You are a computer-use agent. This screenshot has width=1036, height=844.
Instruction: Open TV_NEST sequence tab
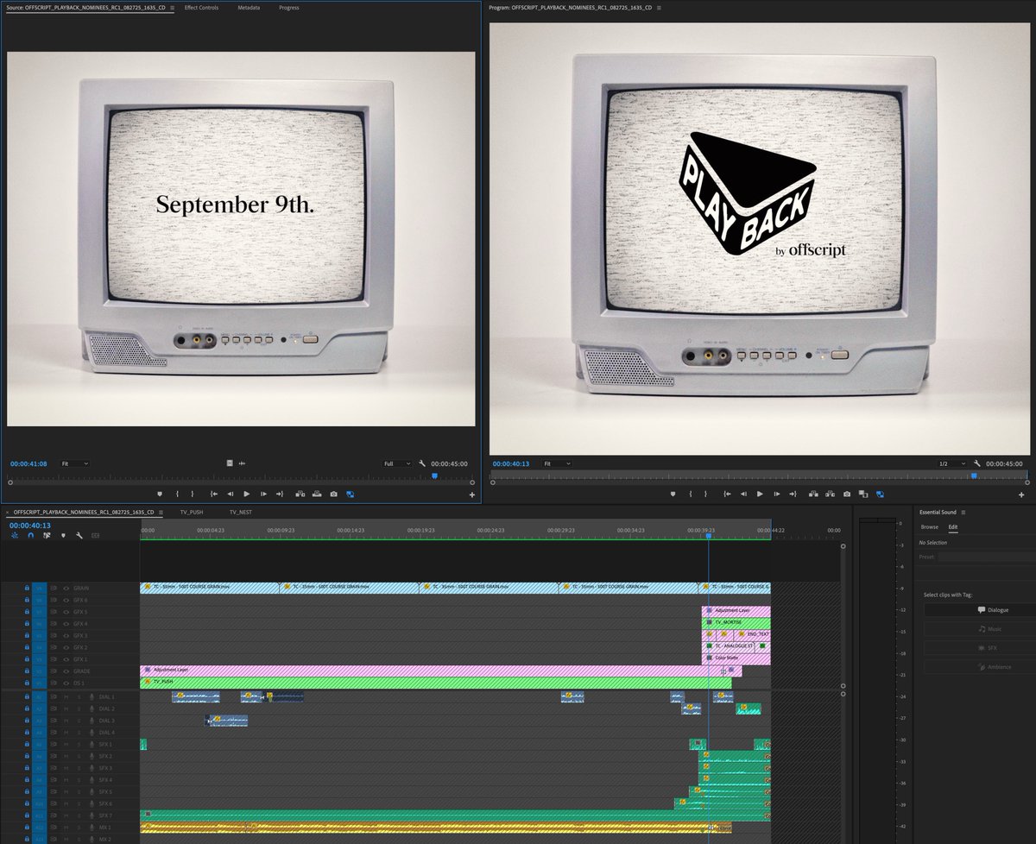click(x=241, y=512)
